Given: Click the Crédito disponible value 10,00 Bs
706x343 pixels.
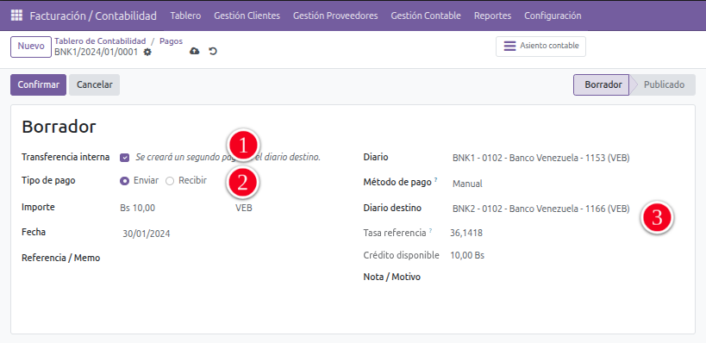Looking at the screenshot, I should tap(467, 255).
